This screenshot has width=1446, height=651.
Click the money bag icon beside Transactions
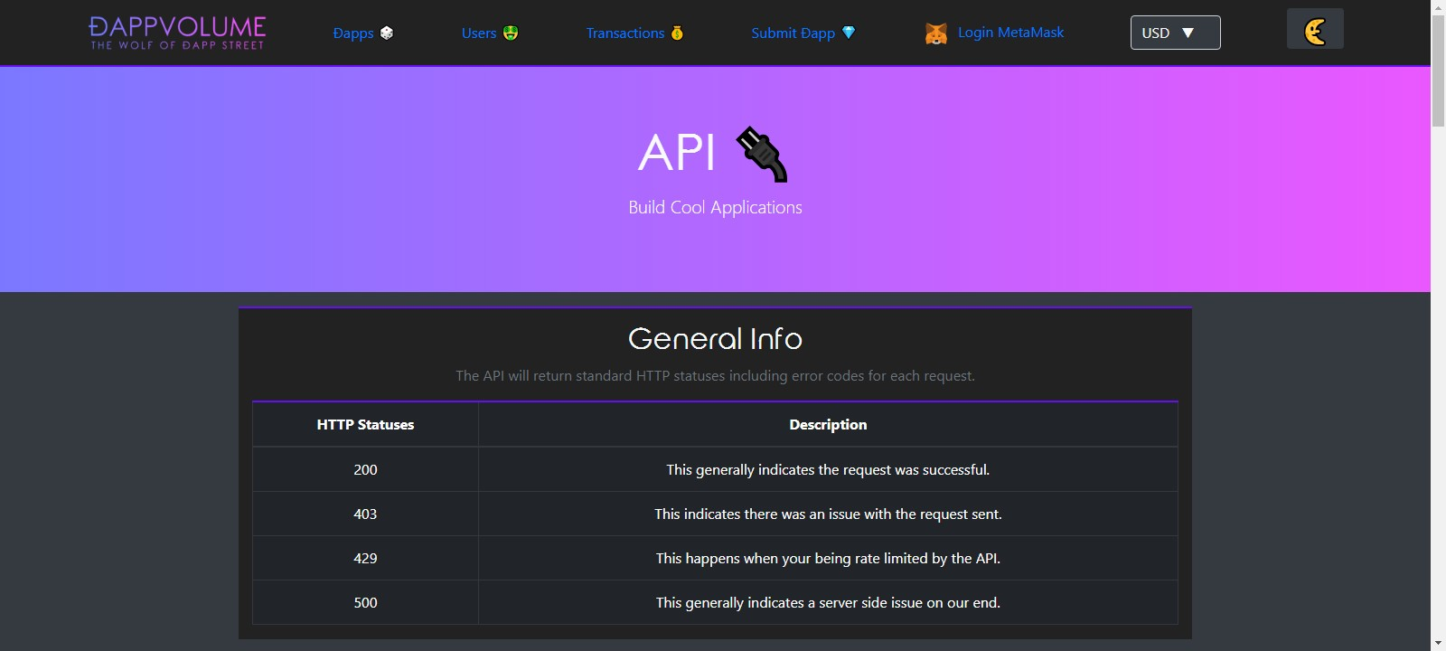pyautogui.click(x=677, y=33)
